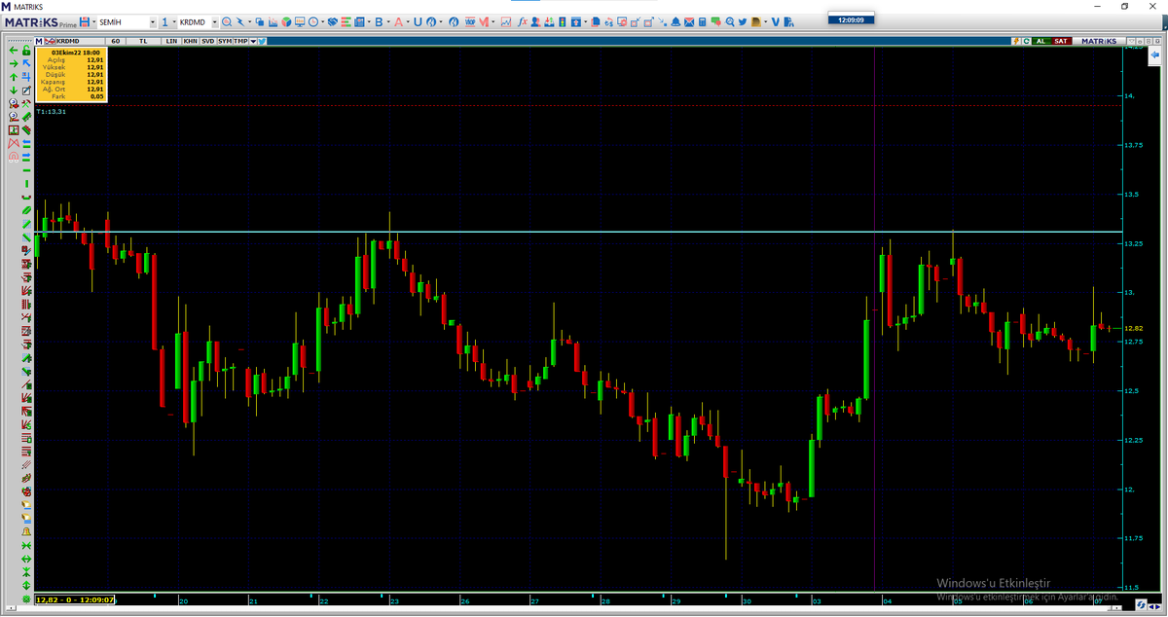The height and width of the screenshot is (617, 1168).
Task: Click the handshake icon in toolbar
Action: 333,21
